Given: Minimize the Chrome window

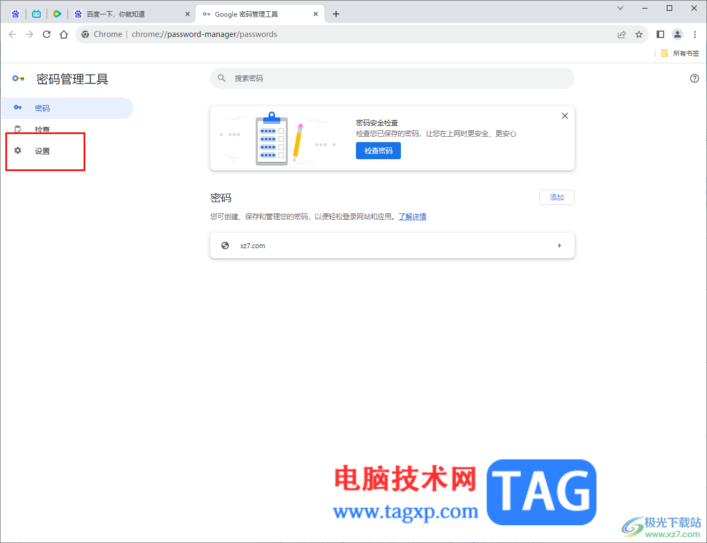Looking at the screenshot, I should tap(645, 8).
